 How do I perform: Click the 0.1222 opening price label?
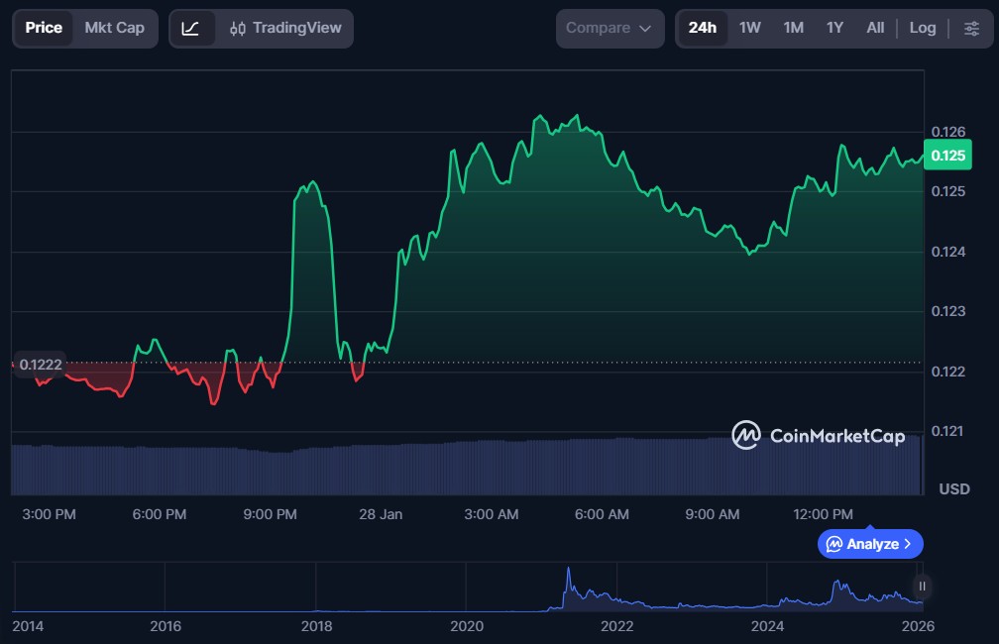pyautogui.click(x=40, y=365)
